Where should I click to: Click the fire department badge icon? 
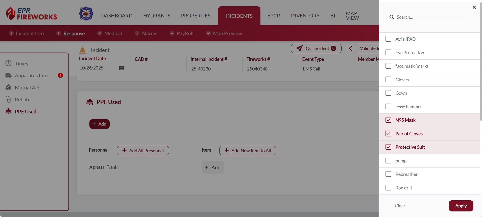tap(86, 14)
